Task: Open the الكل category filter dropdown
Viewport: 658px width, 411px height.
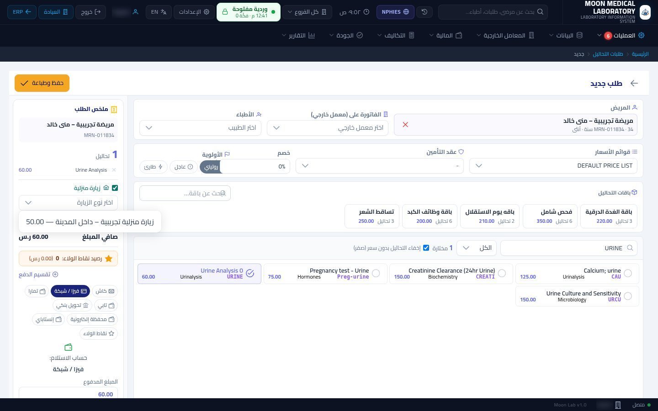Action: 477,248
